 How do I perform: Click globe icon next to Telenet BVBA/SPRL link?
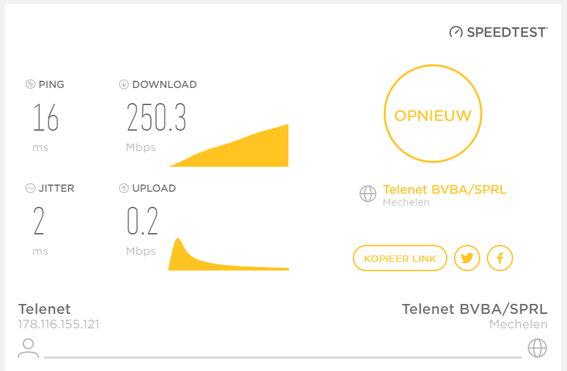(x=368, y=194)
